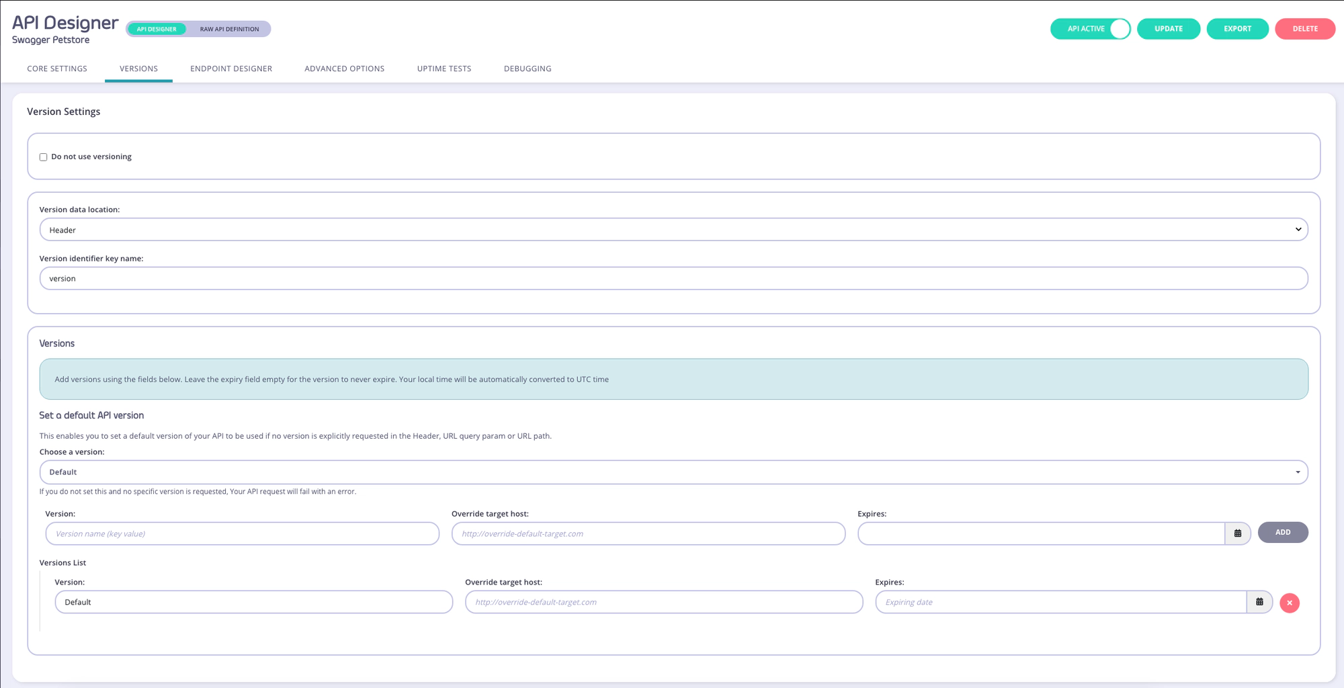Toggle the API Active switch

[1119, 29]
